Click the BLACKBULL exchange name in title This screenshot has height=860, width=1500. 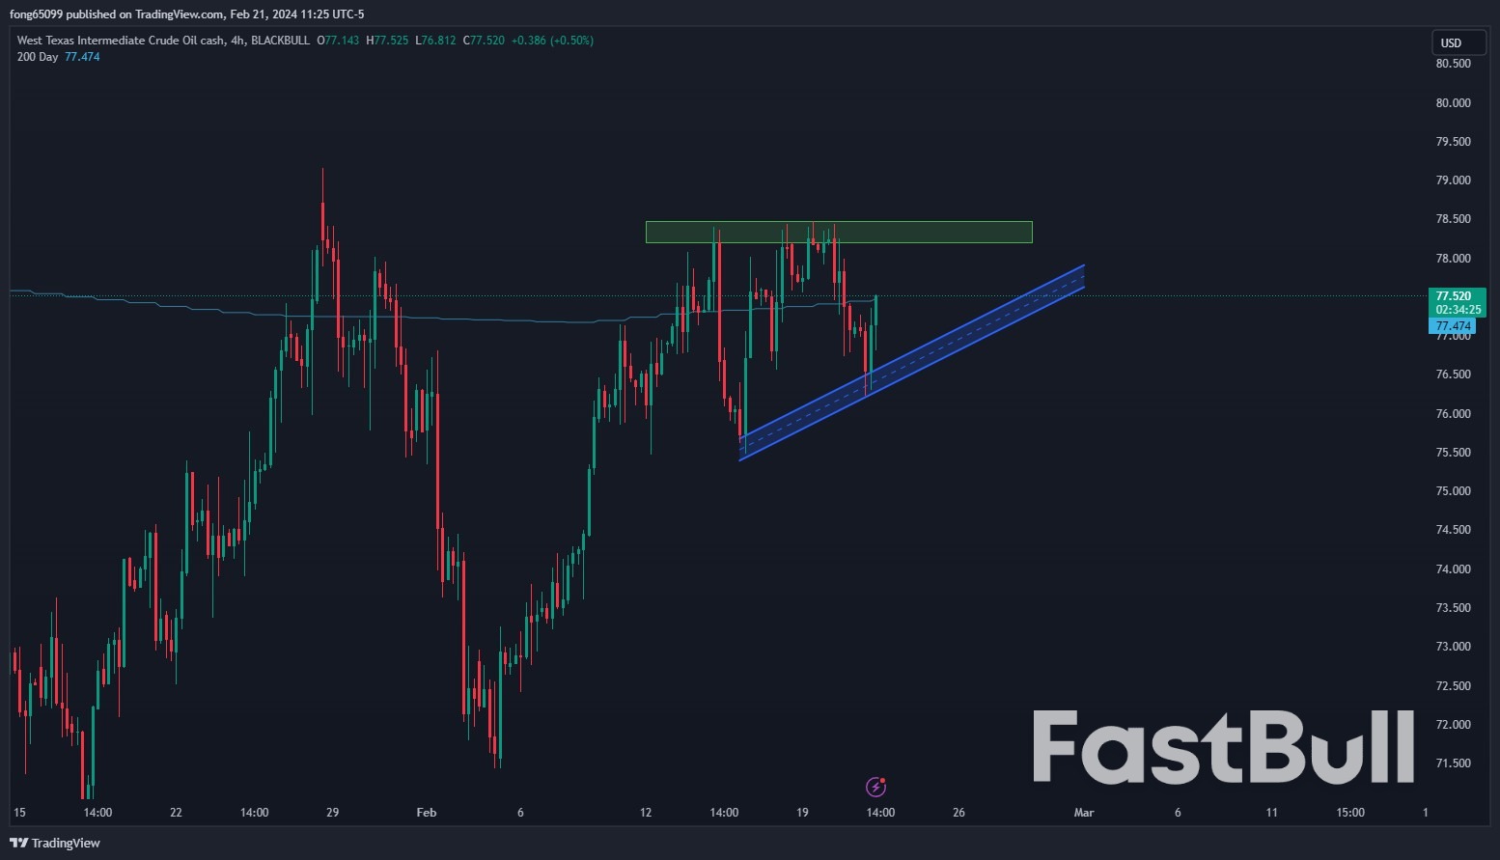[280, 41]
